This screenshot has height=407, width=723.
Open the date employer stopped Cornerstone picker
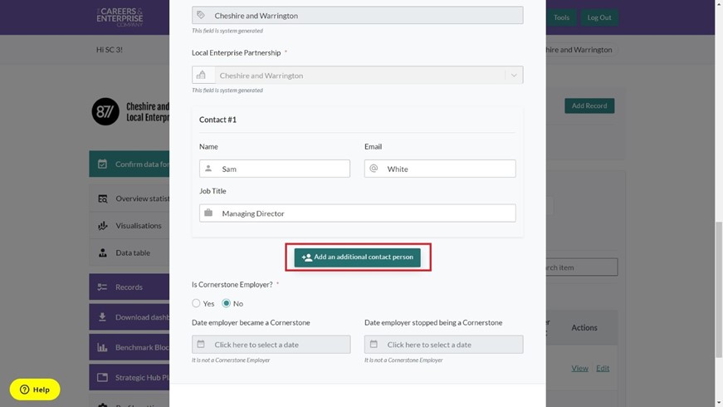point(443,345)
